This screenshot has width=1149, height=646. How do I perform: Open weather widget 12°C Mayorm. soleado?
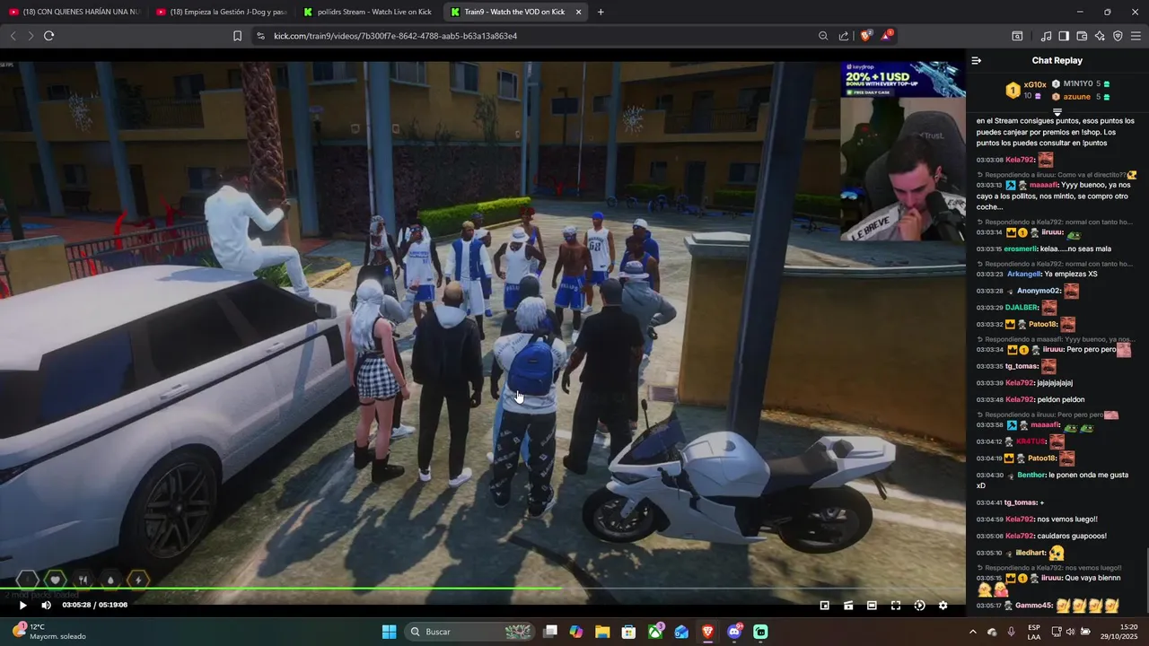[48, 632]
